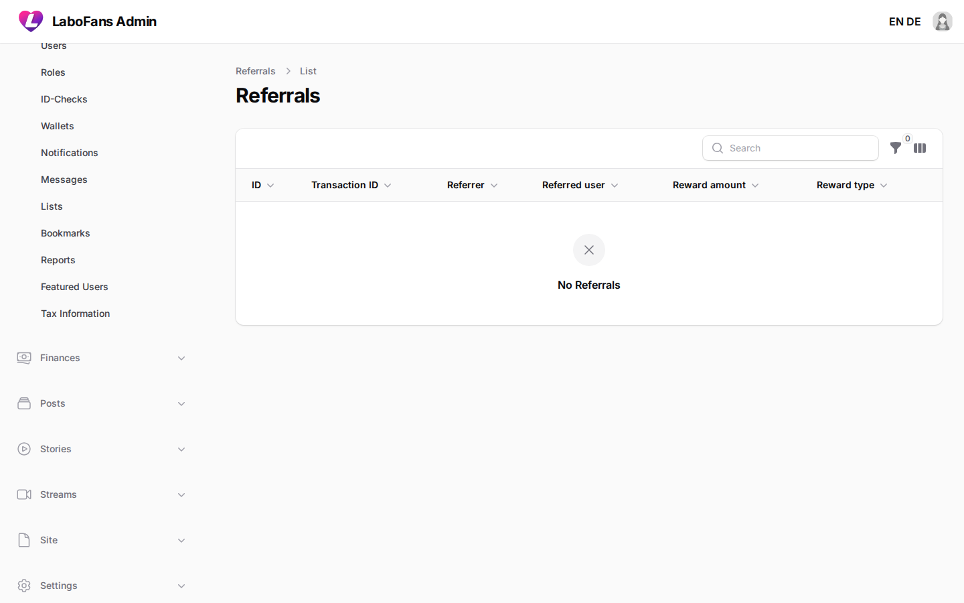Click the Settings gear icon

(x=24, y=586)
